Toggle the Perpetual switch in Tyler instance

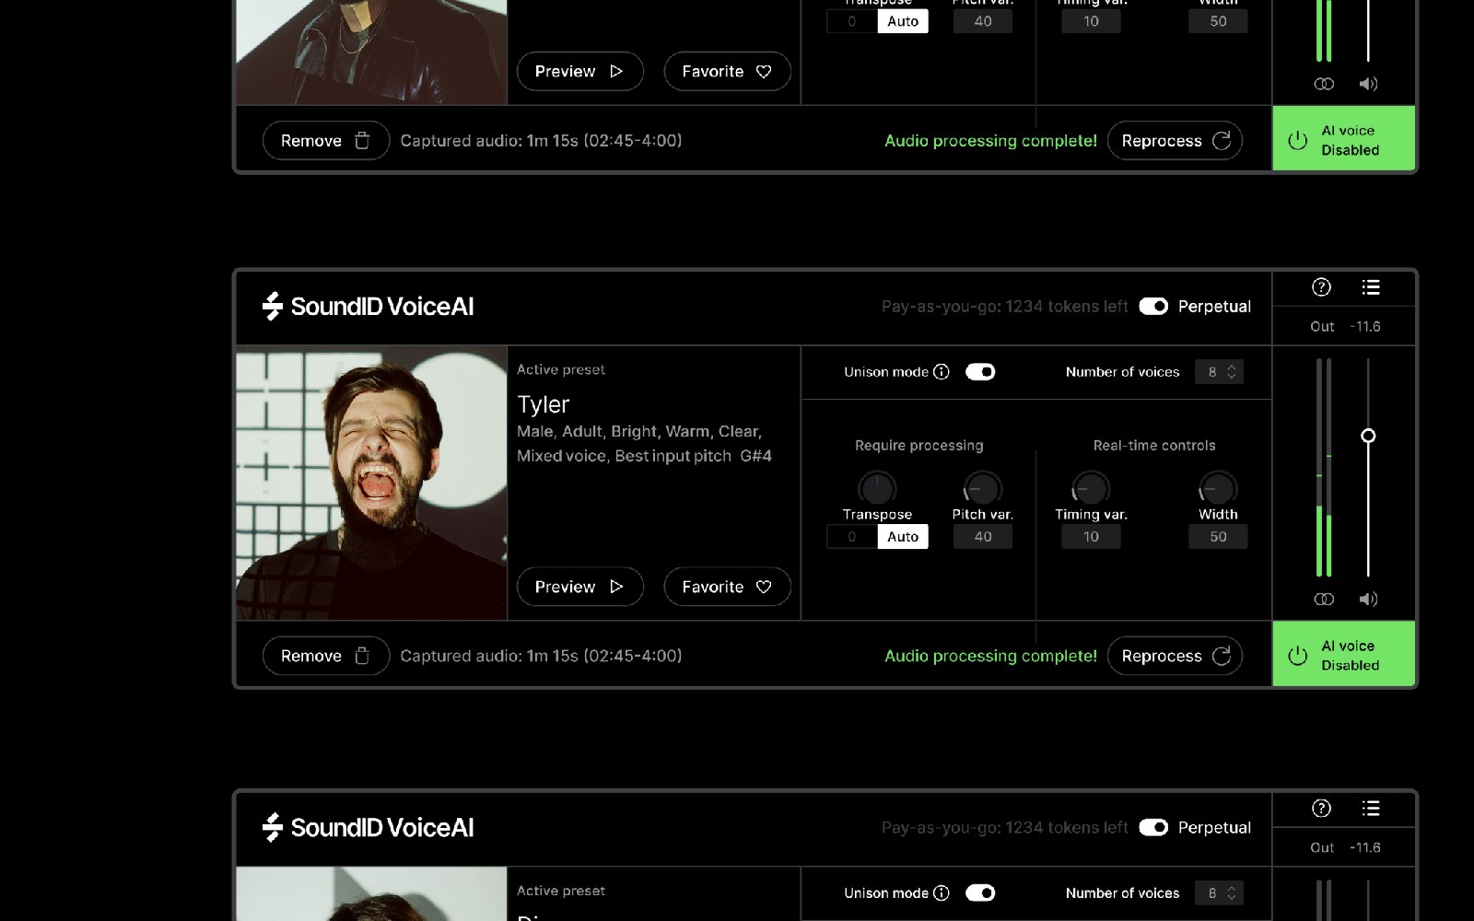pyautogui.click(x=1153, y=306)
